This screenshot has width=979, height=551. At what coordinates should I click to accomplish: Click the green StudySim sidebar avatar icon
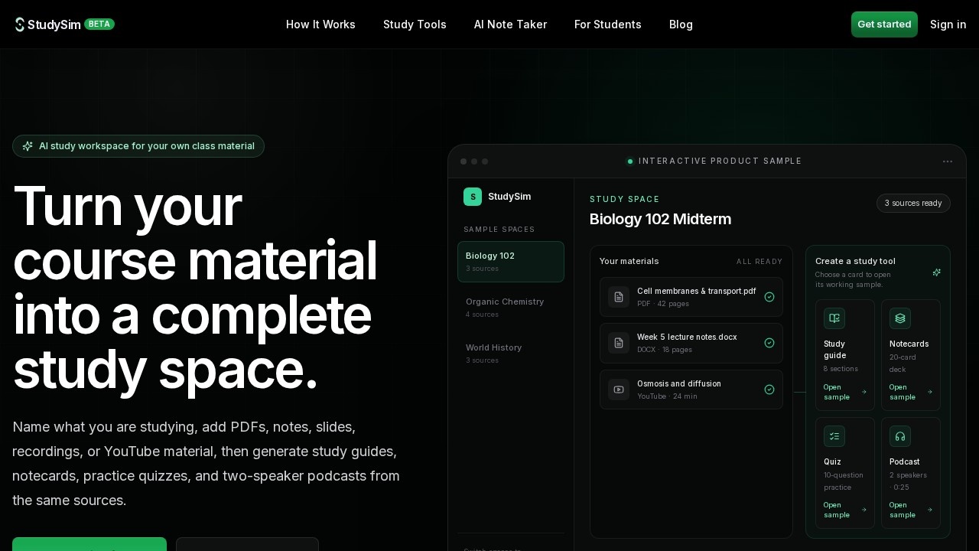473,197
